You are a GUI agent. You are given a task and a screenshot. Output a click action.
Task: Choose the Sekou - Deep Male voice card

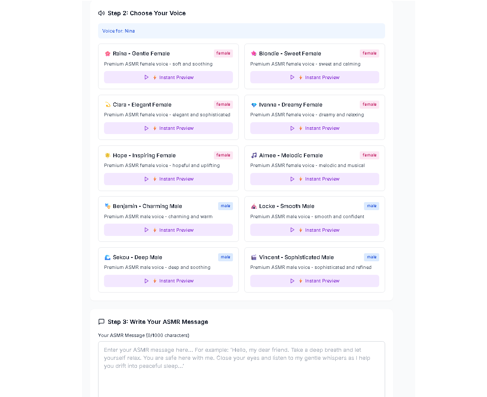168,270
